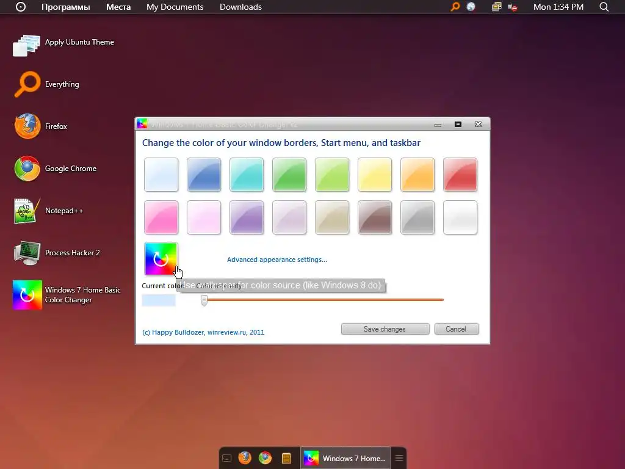Minimize the Color Changer window
This screenshot has width=625, height=469.
[x=438, y=125]
